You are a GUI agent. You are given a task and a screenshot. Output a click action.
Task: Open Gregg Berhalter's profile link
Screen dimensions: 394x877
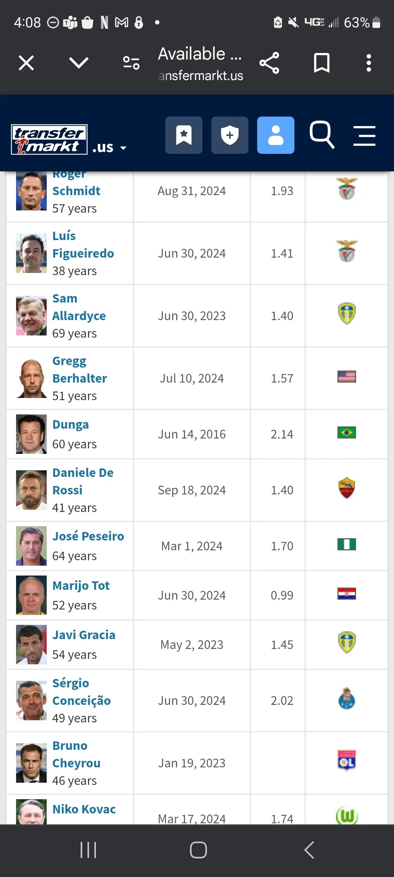[80, 369]
